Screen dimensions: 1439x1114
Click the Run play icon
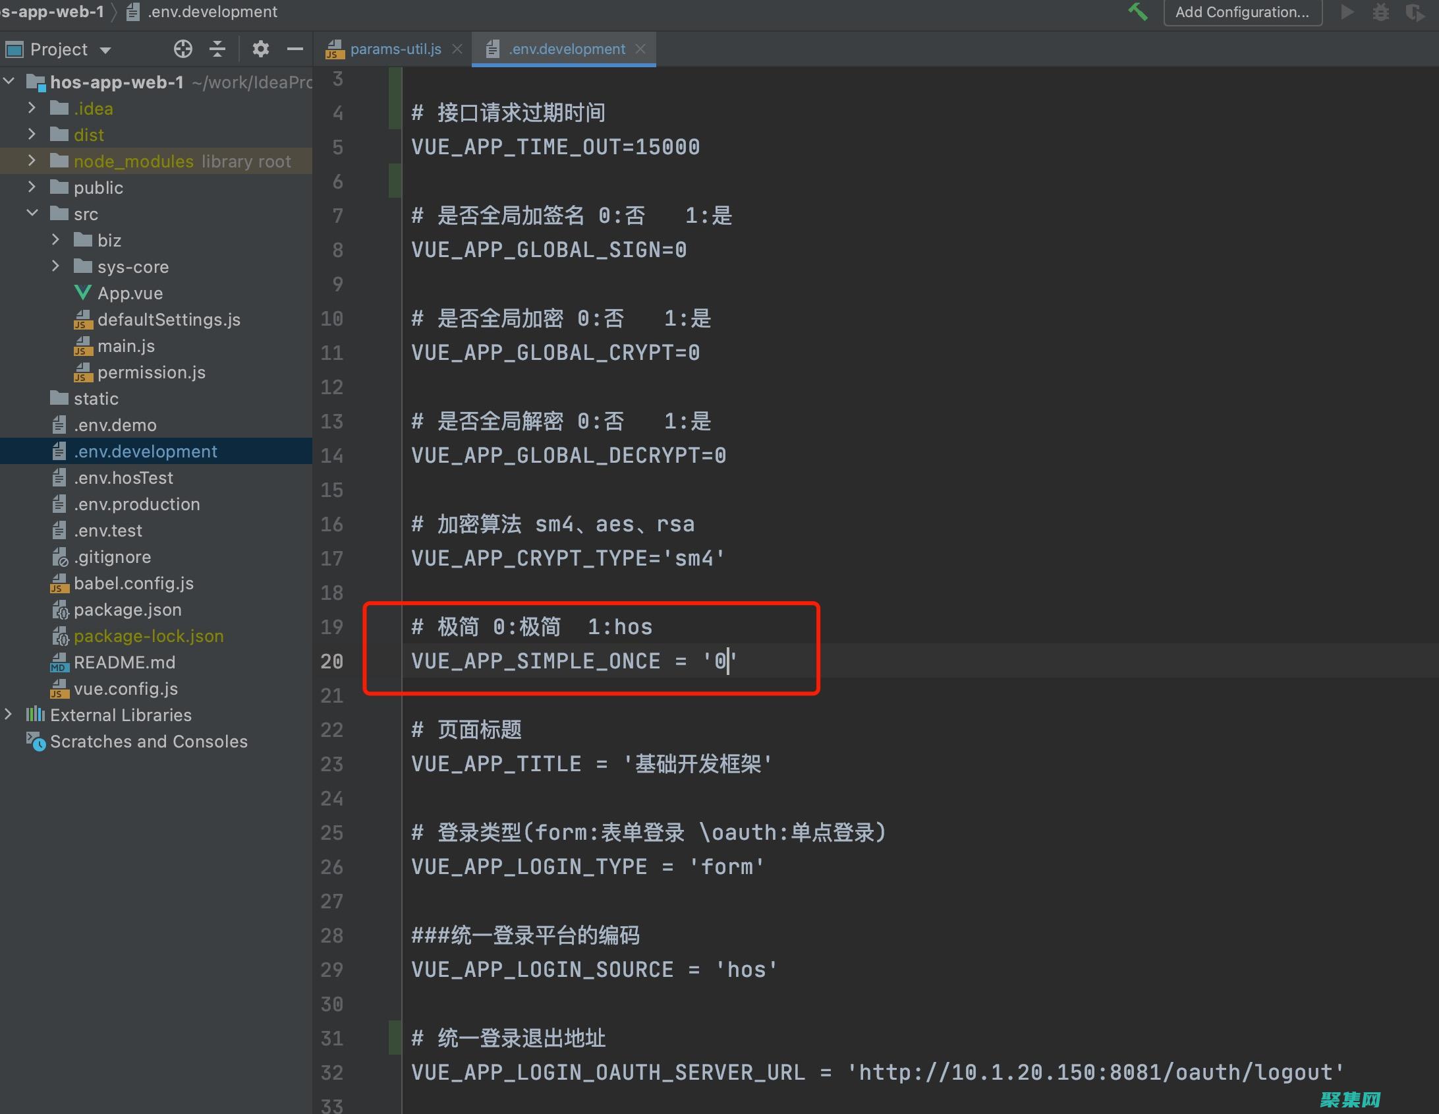1347,12
